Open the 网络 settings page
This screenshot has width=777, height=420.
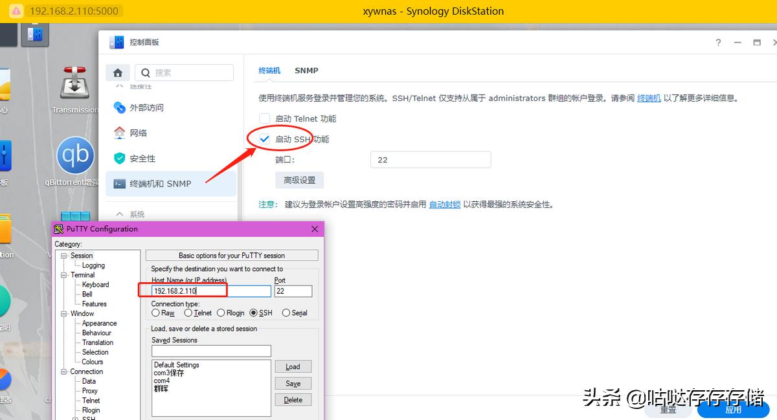coord(137,133)
